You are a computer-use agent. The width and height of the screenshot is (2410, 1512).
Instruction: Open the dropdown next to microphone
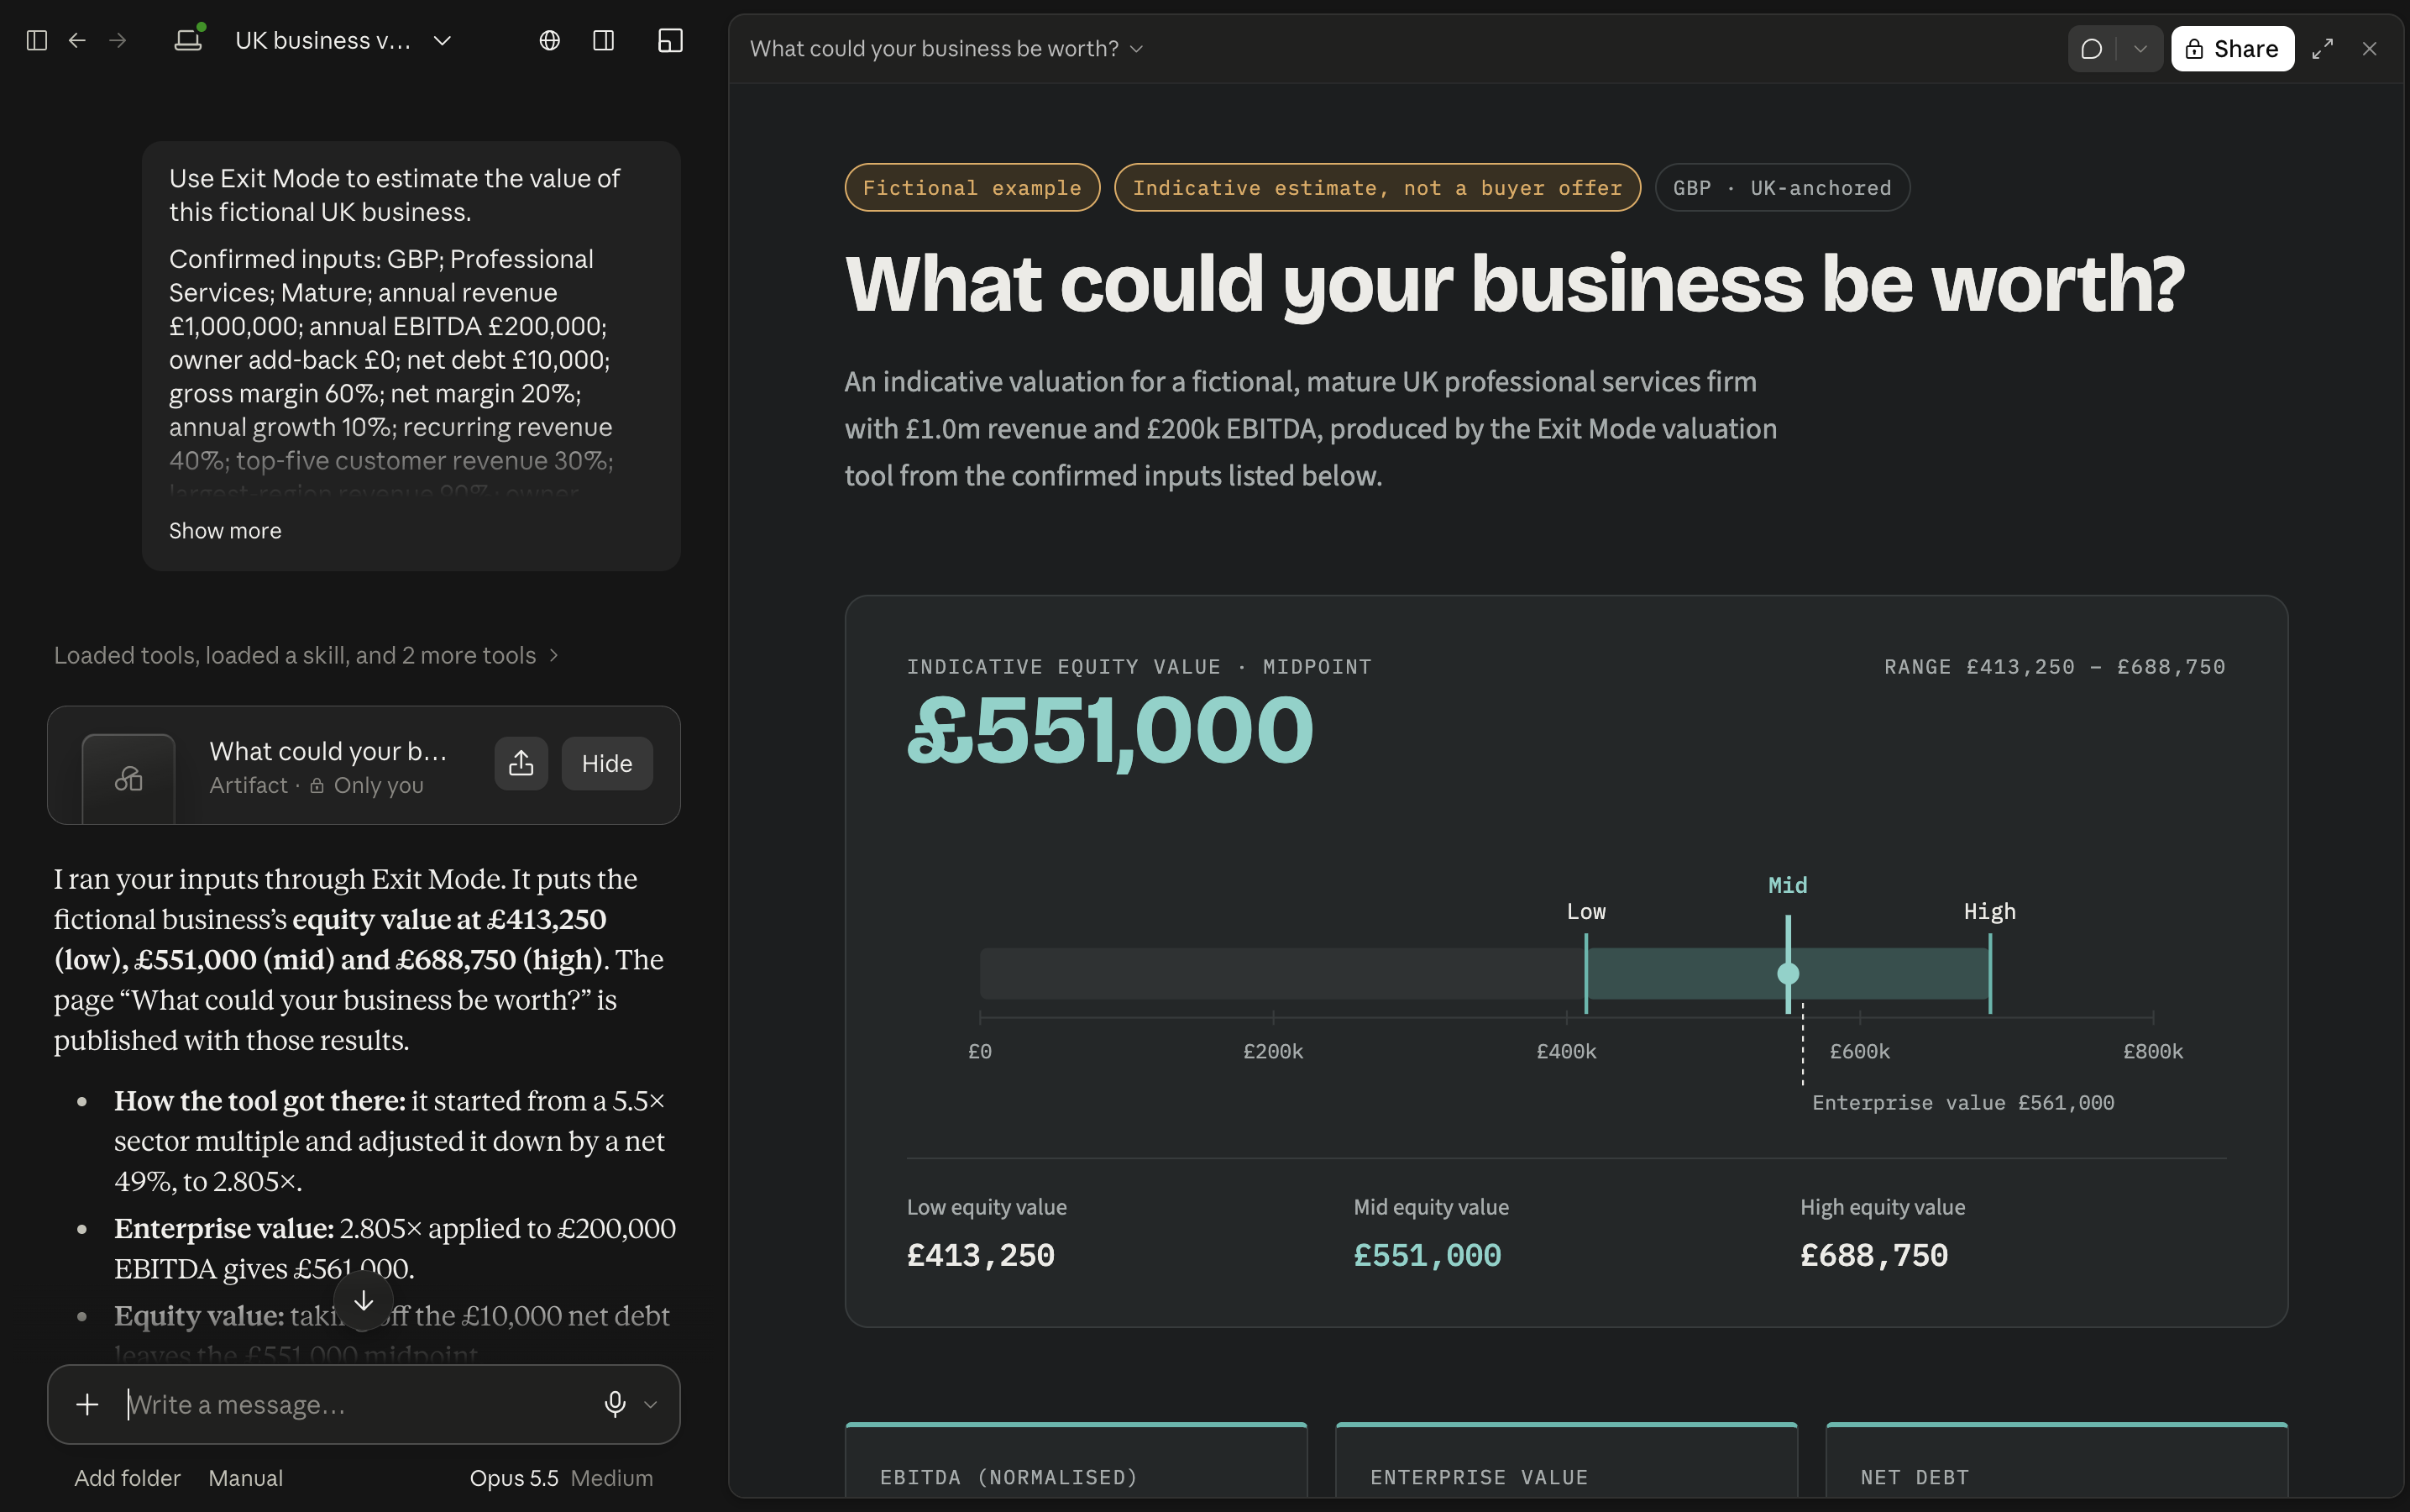[x=651, y=1405]
